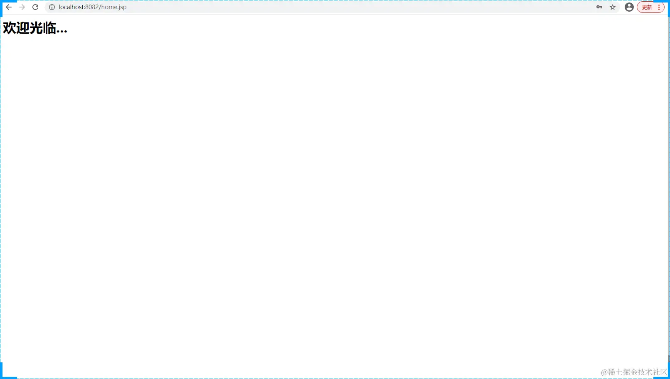Open the three-dot Chrome menu
This screenshot has width=670, height=379.
point(659,7)
